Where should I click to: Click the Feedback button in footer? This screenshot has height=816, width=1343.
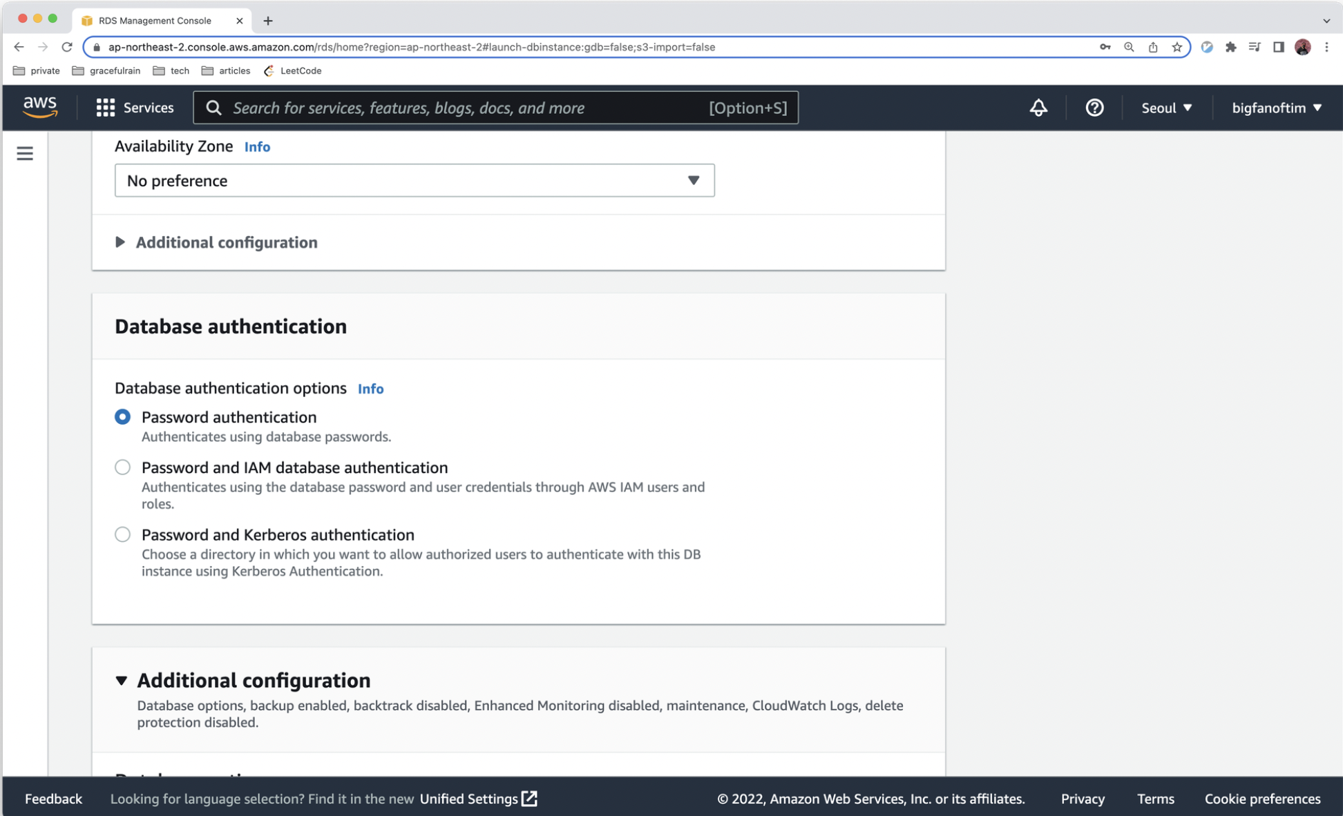(53, 799)
